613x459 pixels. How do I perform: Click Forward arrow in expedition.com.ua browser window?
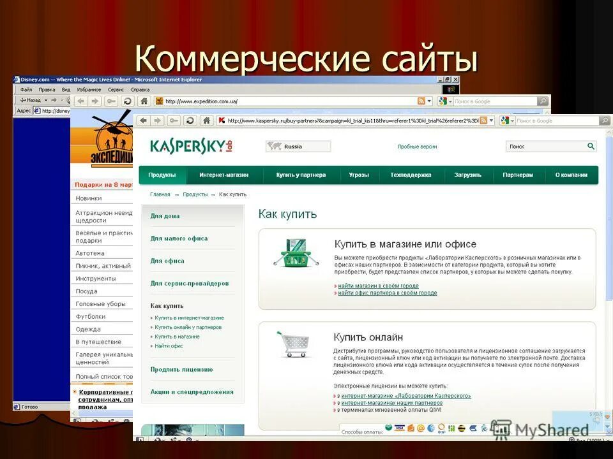click(x=95, y=101)
